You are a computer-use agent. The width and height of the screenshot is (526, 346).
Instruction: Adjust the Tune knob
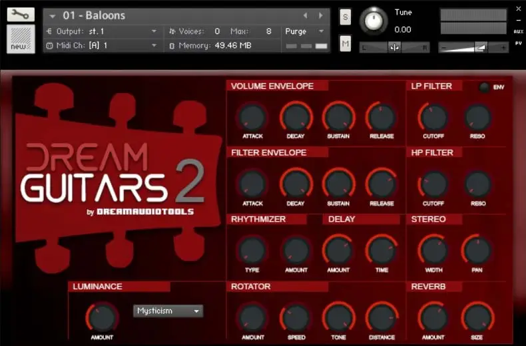pos(374,21)
